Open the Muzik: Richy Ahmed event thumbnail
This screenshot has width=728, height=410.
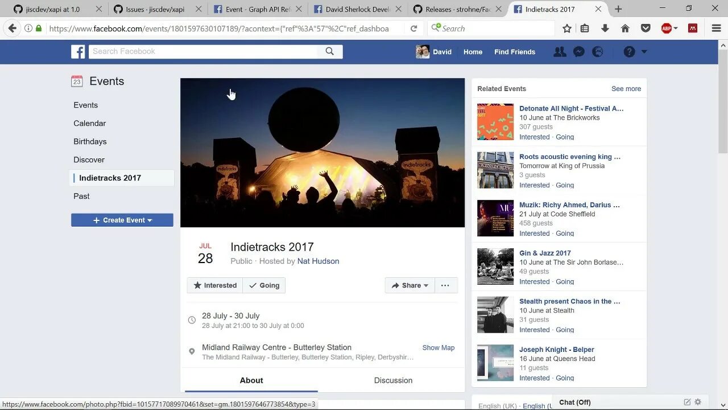(x=495, y=218)
